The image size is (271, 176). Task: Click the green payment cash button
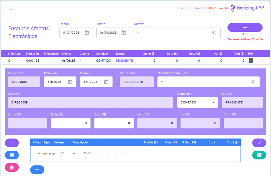[259, 155]
